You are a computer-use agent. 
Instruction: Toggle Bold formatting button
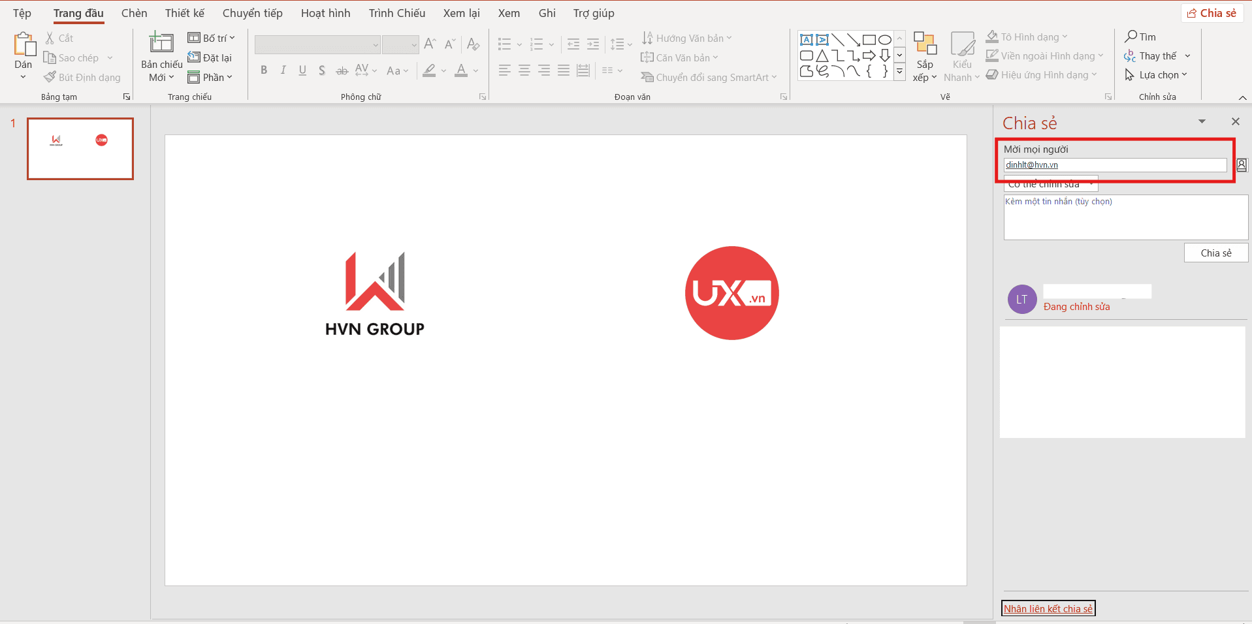coord(264,70)
